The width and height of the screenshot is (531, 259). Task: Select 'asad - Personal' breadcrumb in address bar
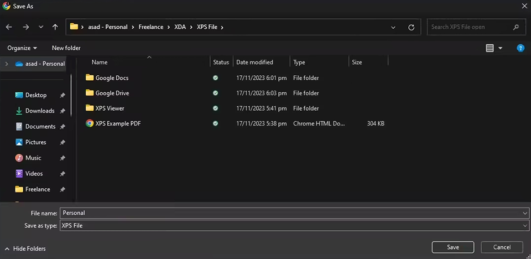click(108, 27)
